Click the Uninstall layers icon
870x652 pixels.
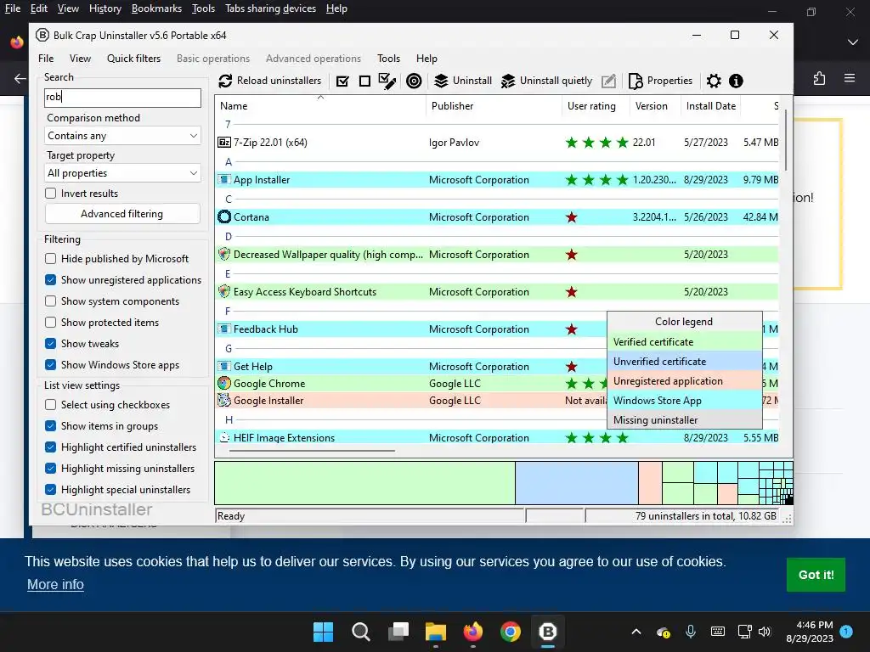tap(441, 81)
